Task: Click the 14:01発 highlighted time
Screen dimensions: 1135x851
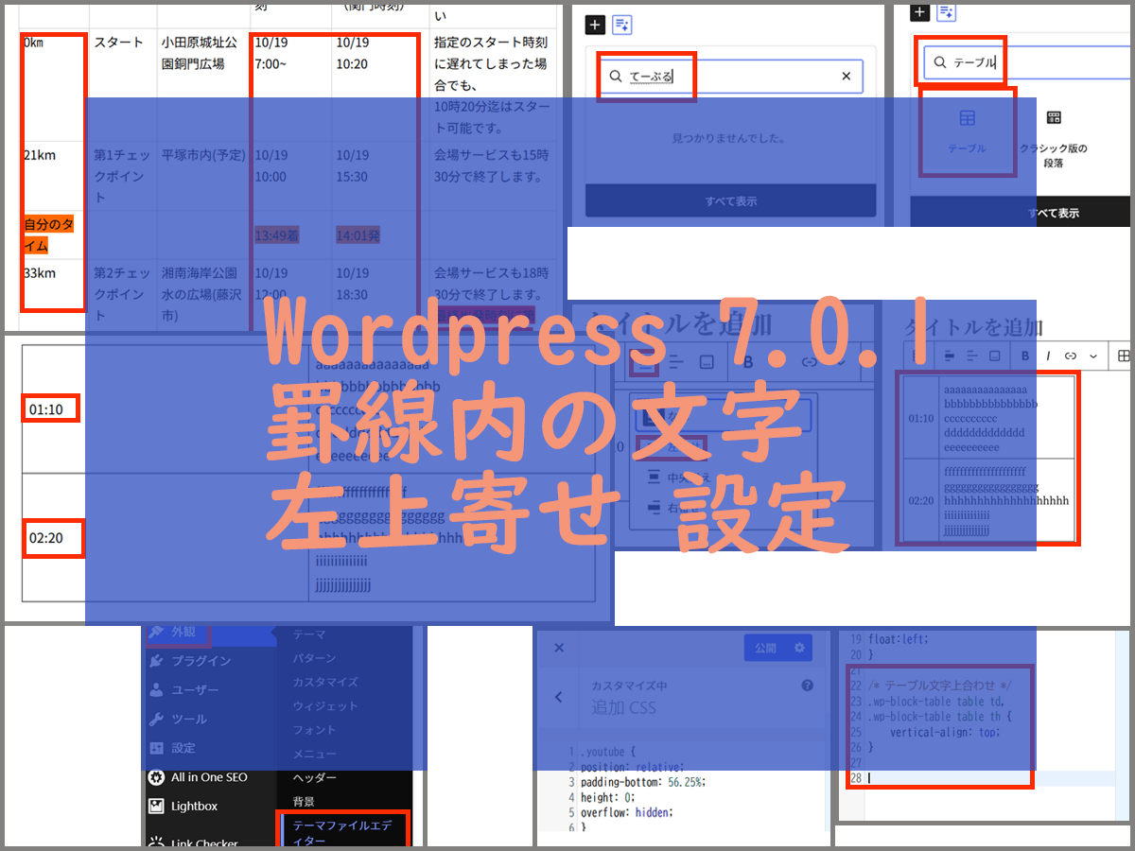Action: pyautogui.click(x=358, y=234)
